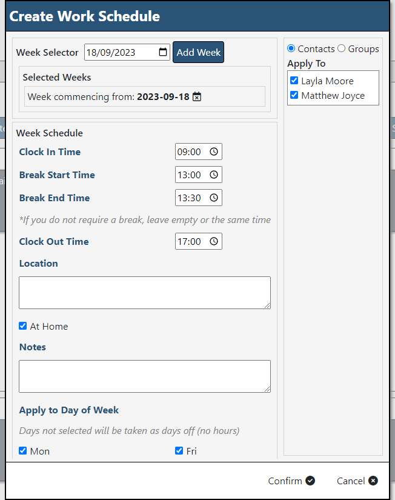
Task: Select the Groups radio button
Action: pyautogui.click(x=342, y=48)
